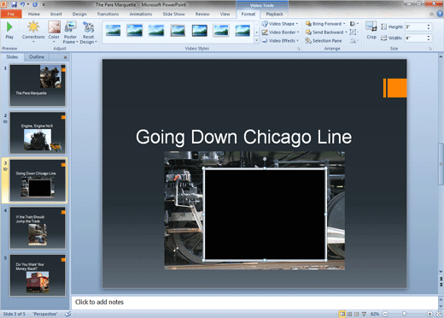Open the Transitions ribbon tab

108,14
